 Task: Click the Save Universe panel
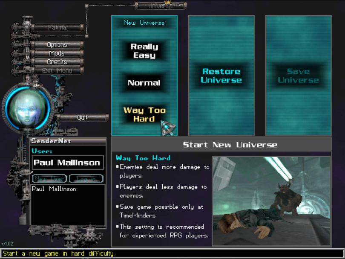[x=298, y=76]
